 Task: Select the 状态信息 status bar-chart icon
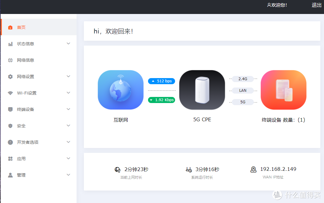(x=10, y=43)
